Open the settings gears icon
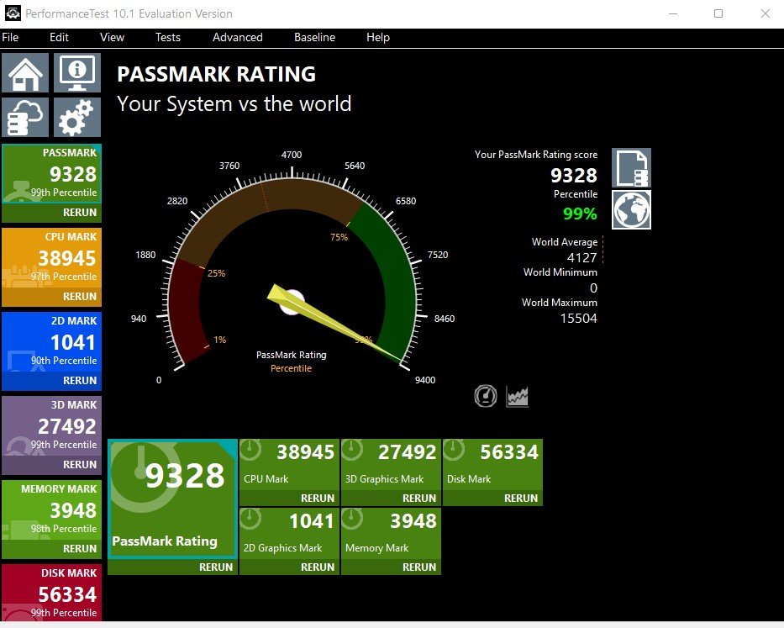This screenshot has height=628, width=784. pos(77,117)
